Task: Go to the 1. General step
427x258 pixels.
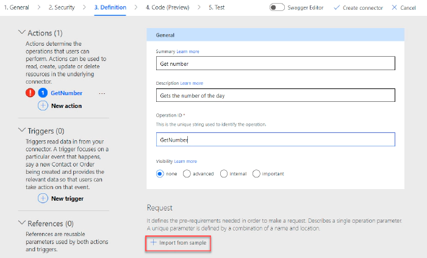Action: pos(16,7)
